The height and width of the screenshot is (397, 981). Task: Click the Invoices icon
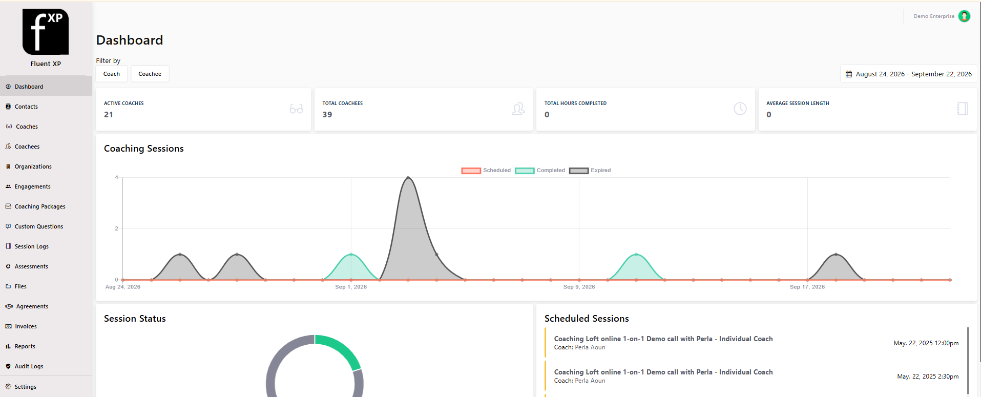[x=8, y=326]
